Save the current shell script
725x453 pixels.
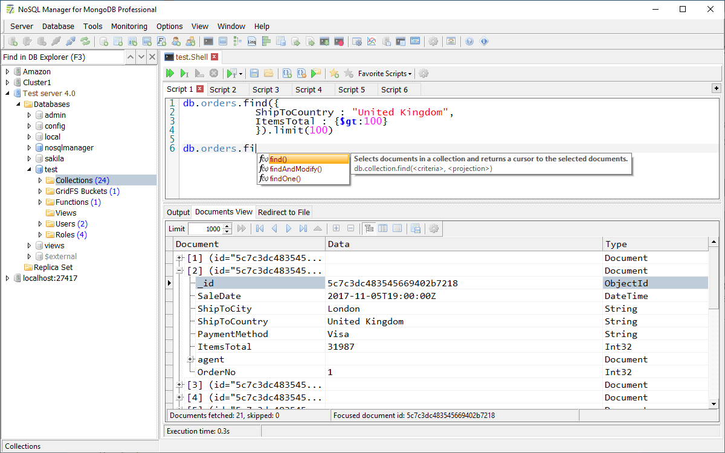pyautogui.click(x=254, y=72)
